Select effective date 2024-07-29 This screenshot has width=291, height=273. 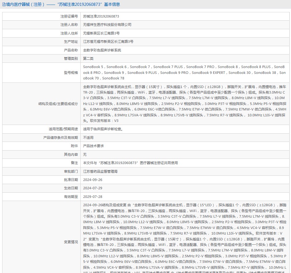pyautogui.click(x=93, y=188)
